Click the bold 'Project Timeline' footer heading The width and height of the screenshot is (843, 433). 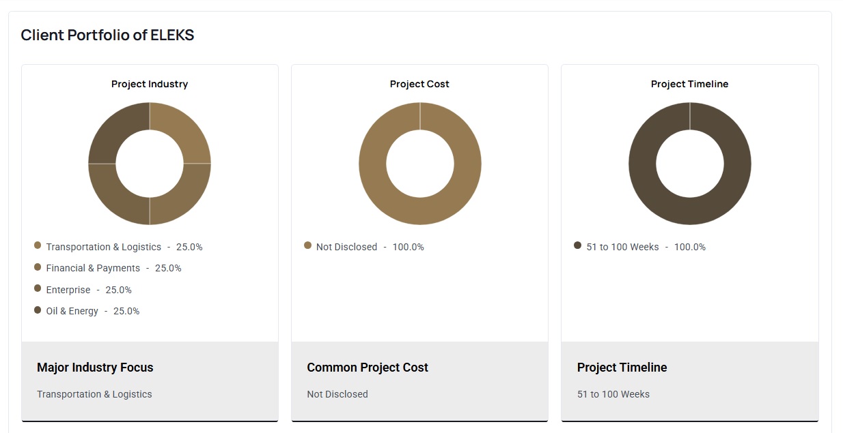tap(622, 368)
